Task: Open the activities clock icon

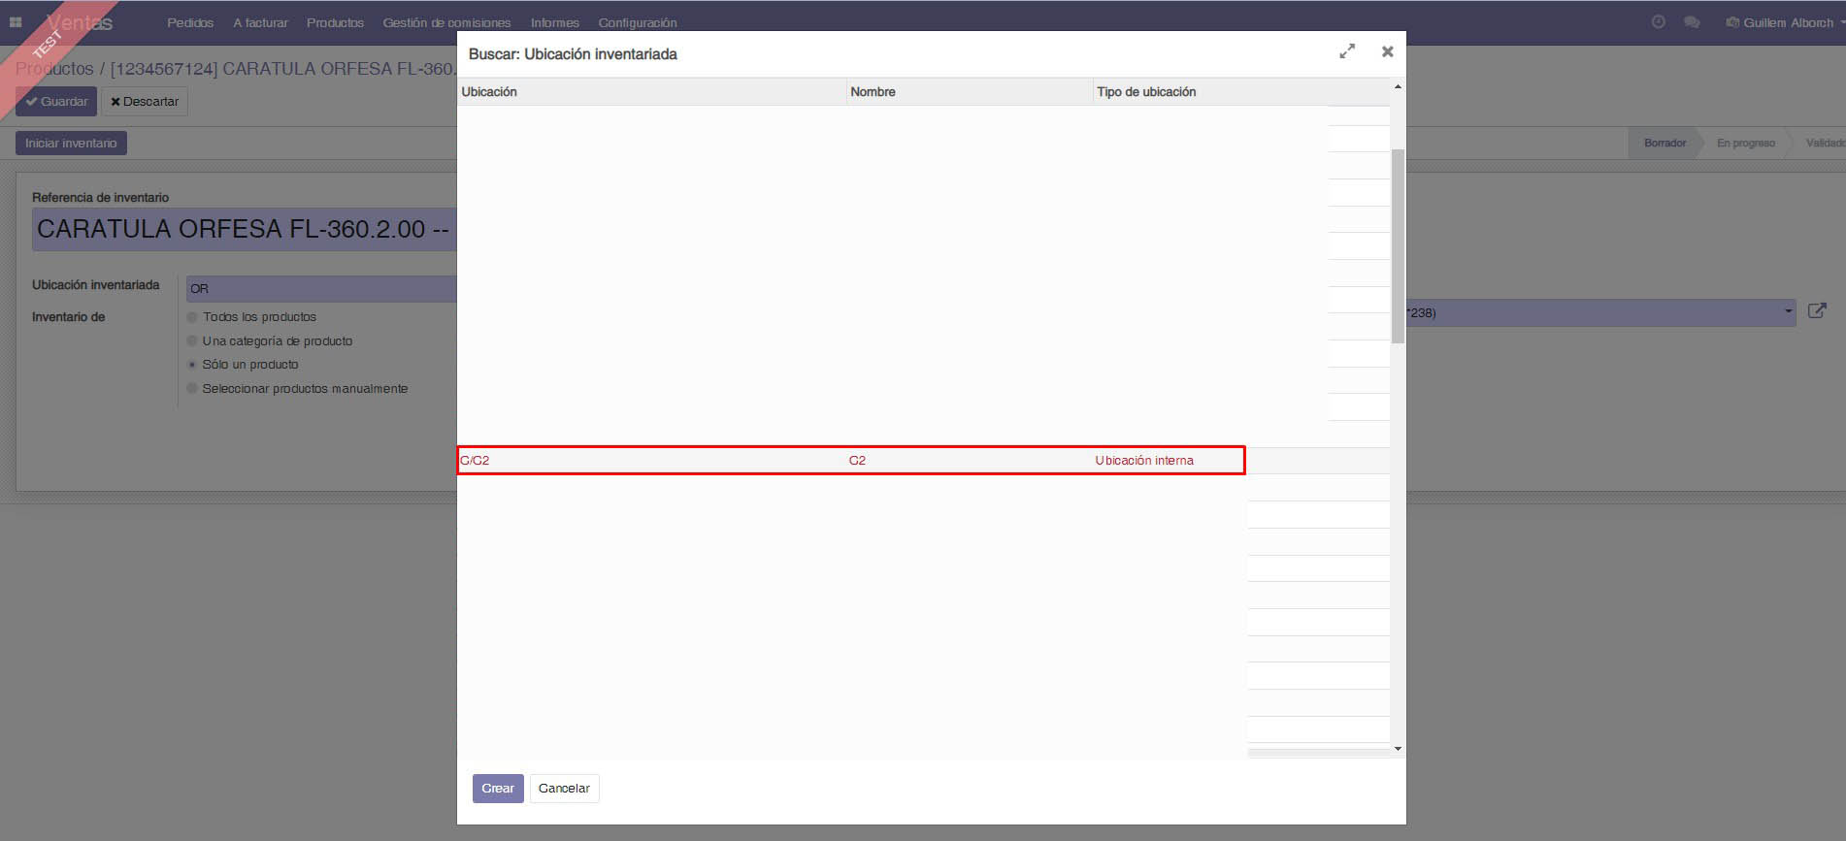Action: [x=1658, y=22]
